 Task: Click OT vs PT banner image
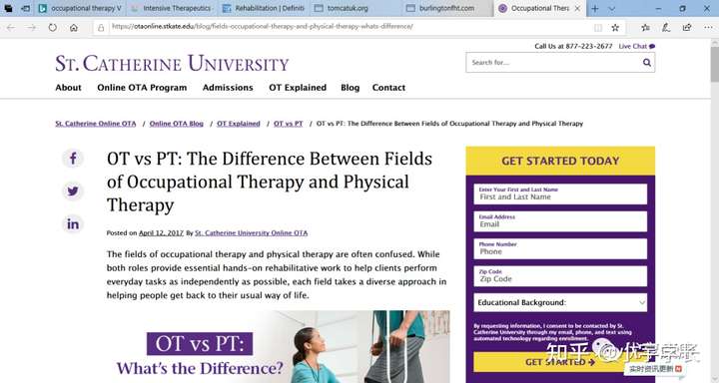point(278,347)
